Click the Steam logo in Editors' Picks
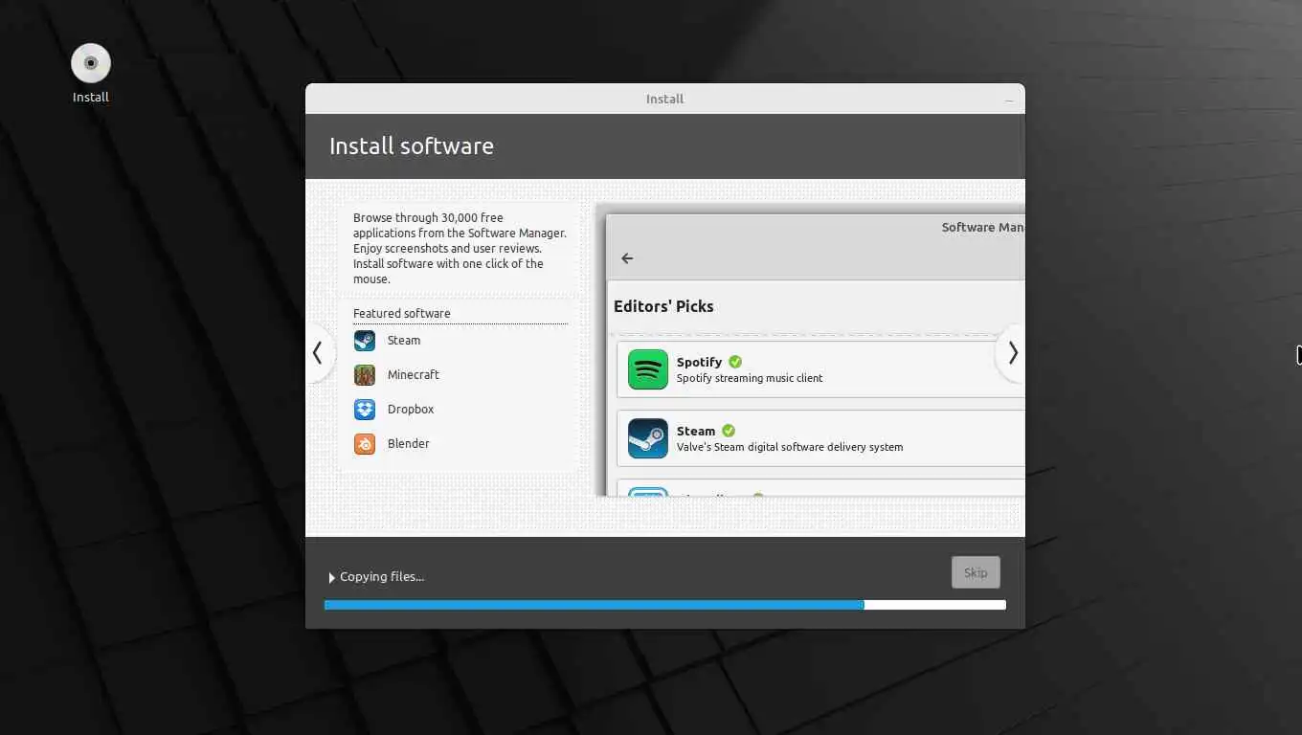The image size is (1302, 735). pos(648,438)
